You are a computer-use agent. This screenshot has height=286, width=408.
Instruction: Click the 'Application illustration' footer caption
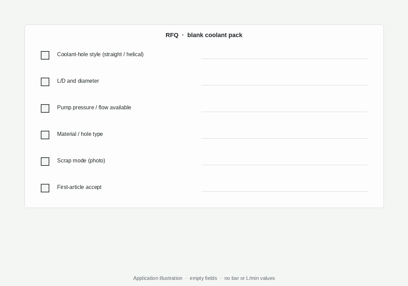158,278
